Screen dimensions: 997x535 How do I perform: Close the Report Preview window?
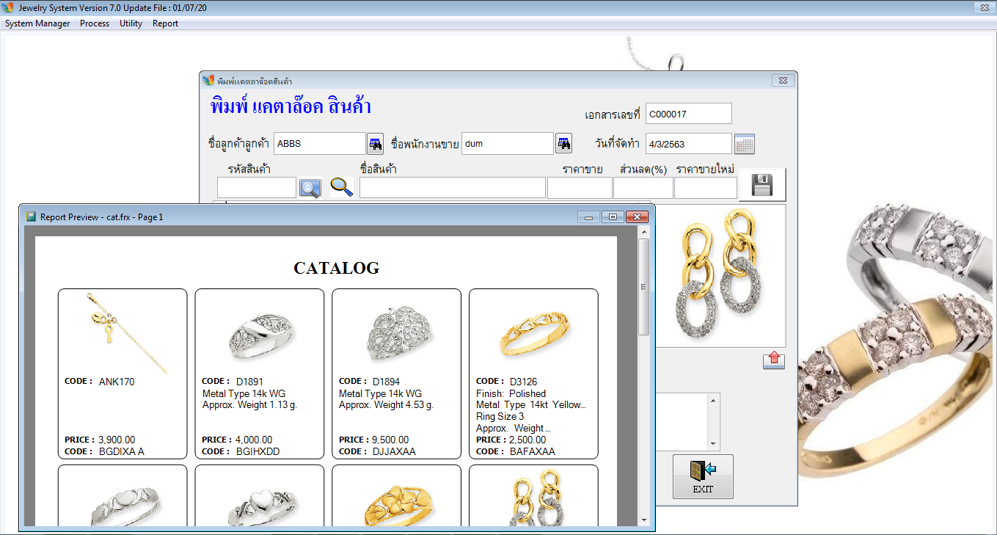tap(638, 216)
